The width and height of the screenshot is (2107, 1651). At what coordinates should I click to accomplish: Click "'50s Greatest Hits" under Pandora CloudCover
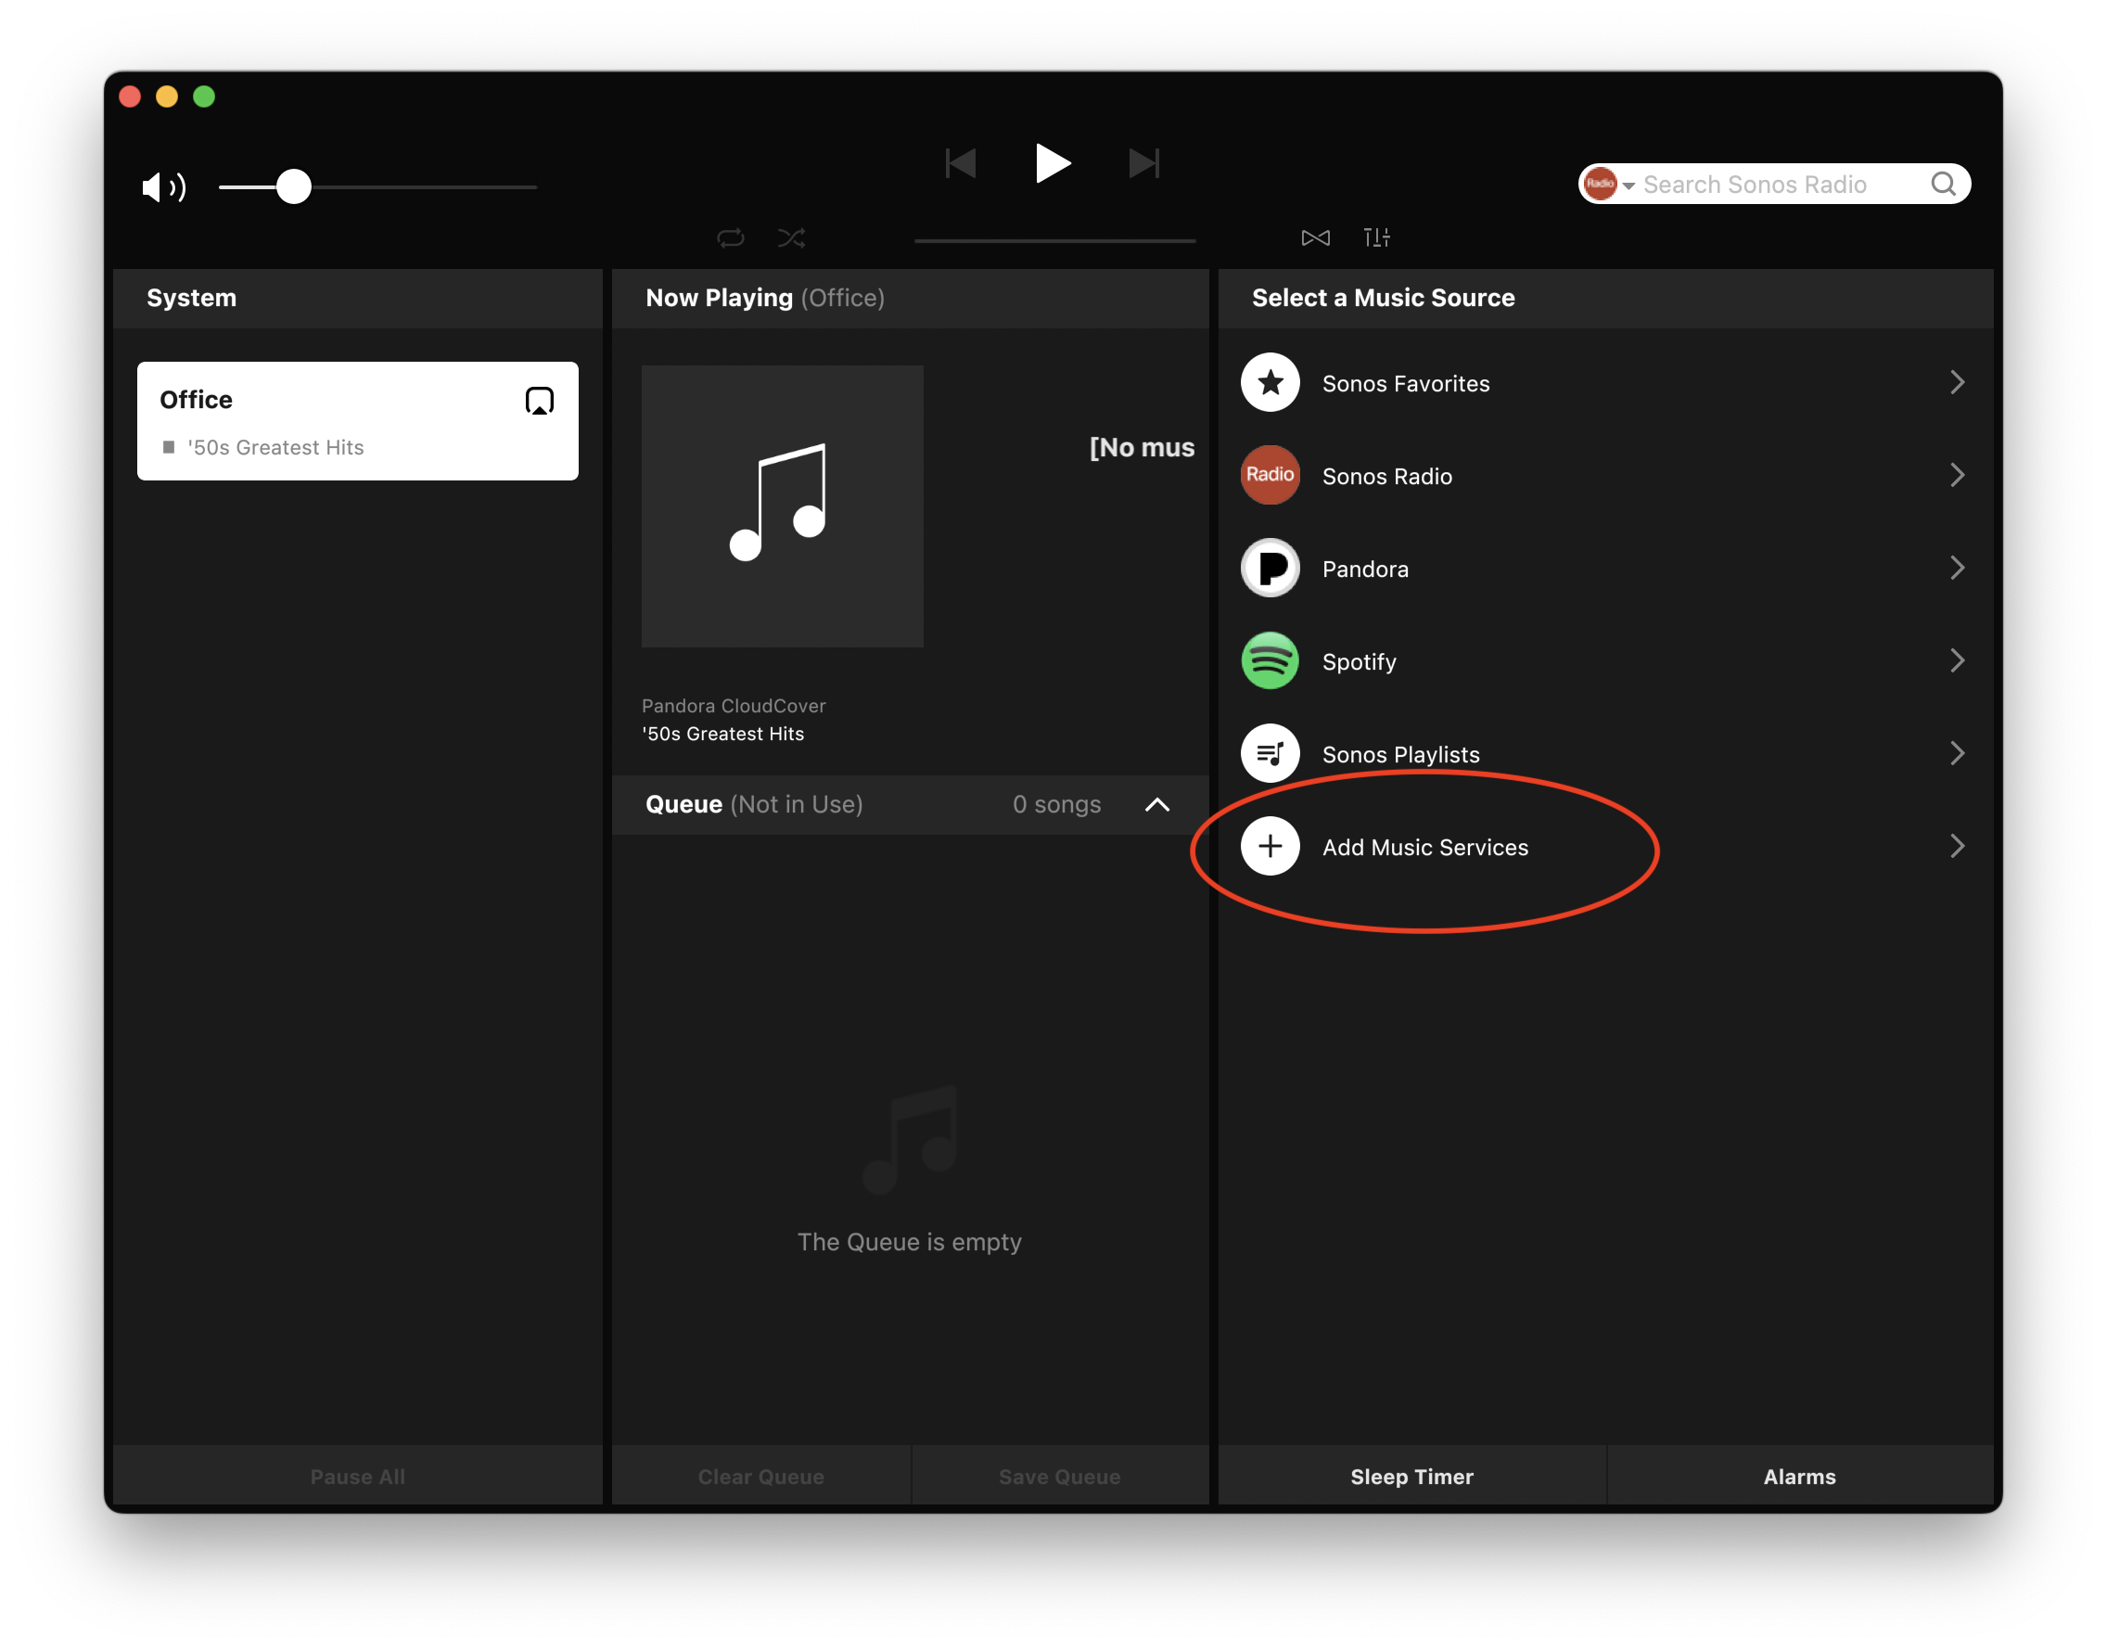point(723,735)
